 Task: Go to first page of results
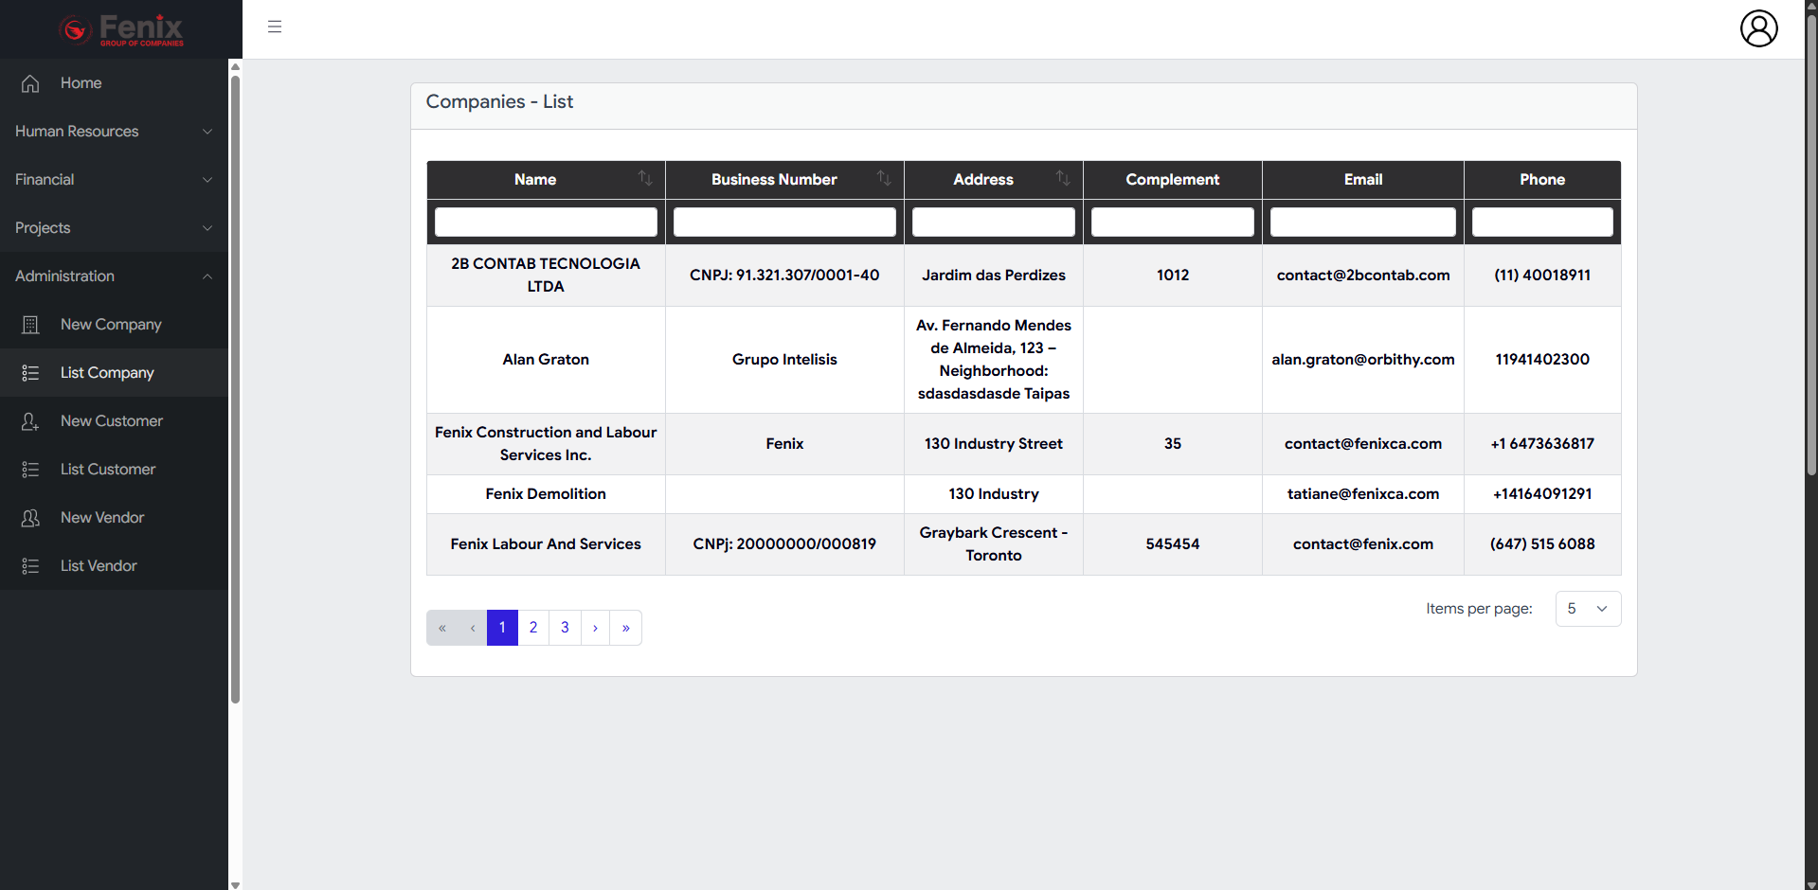pos(442,628)
